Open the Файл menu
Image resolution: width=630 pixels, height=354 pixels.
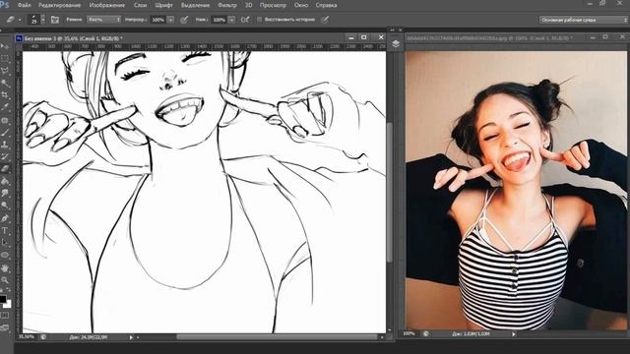(x=24, y=5)
